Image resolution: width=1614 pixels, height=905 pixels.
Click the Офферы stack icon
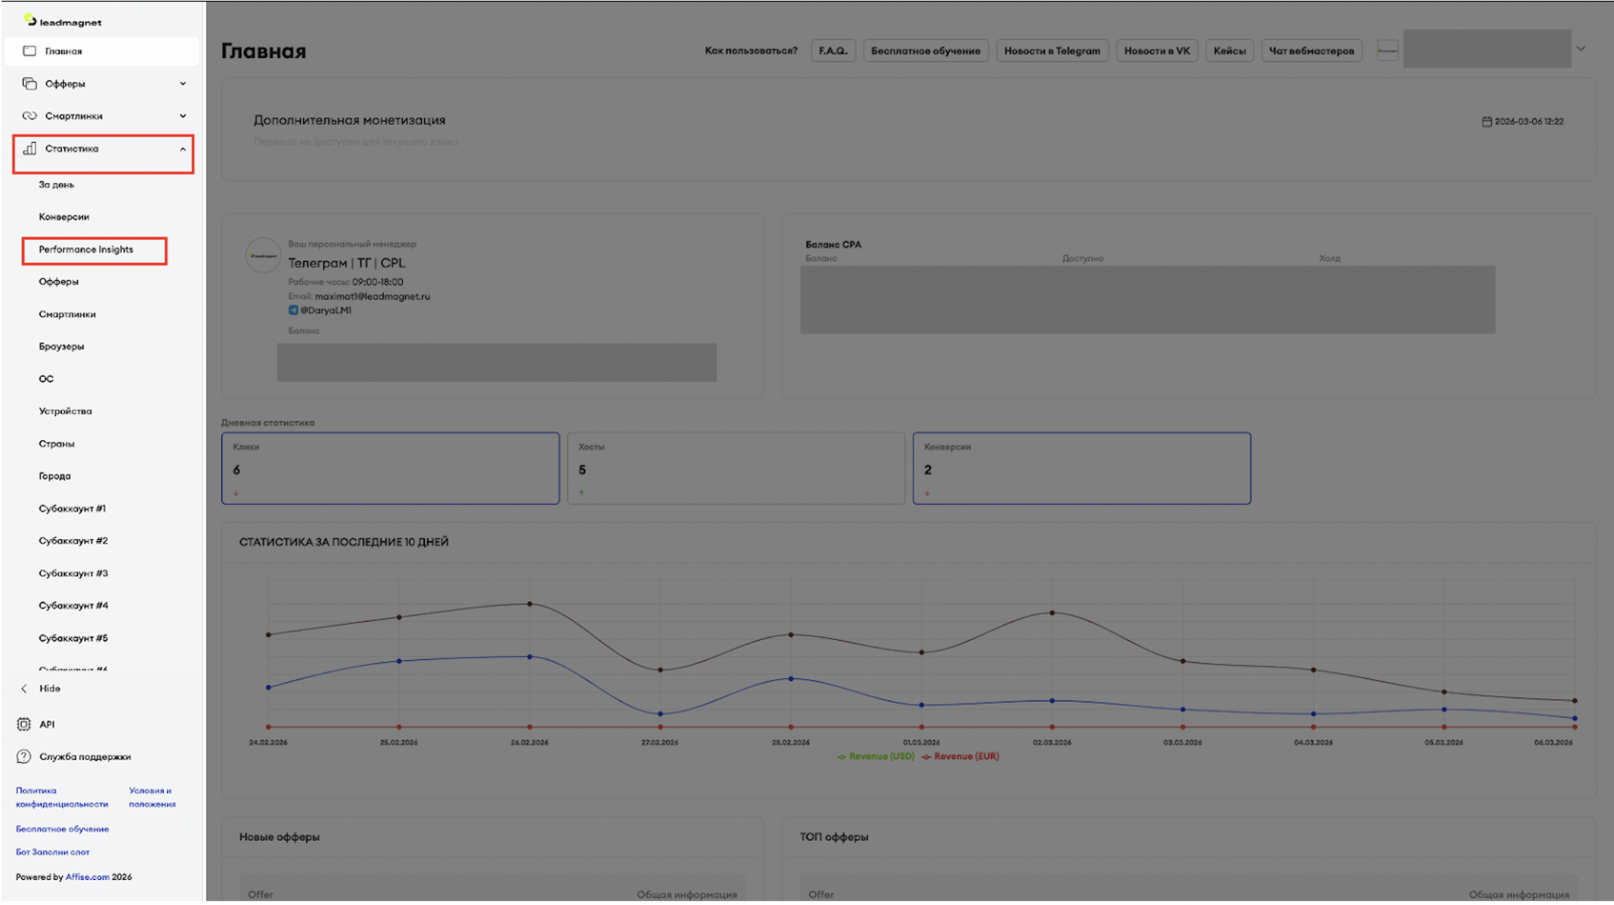[29, 83]
